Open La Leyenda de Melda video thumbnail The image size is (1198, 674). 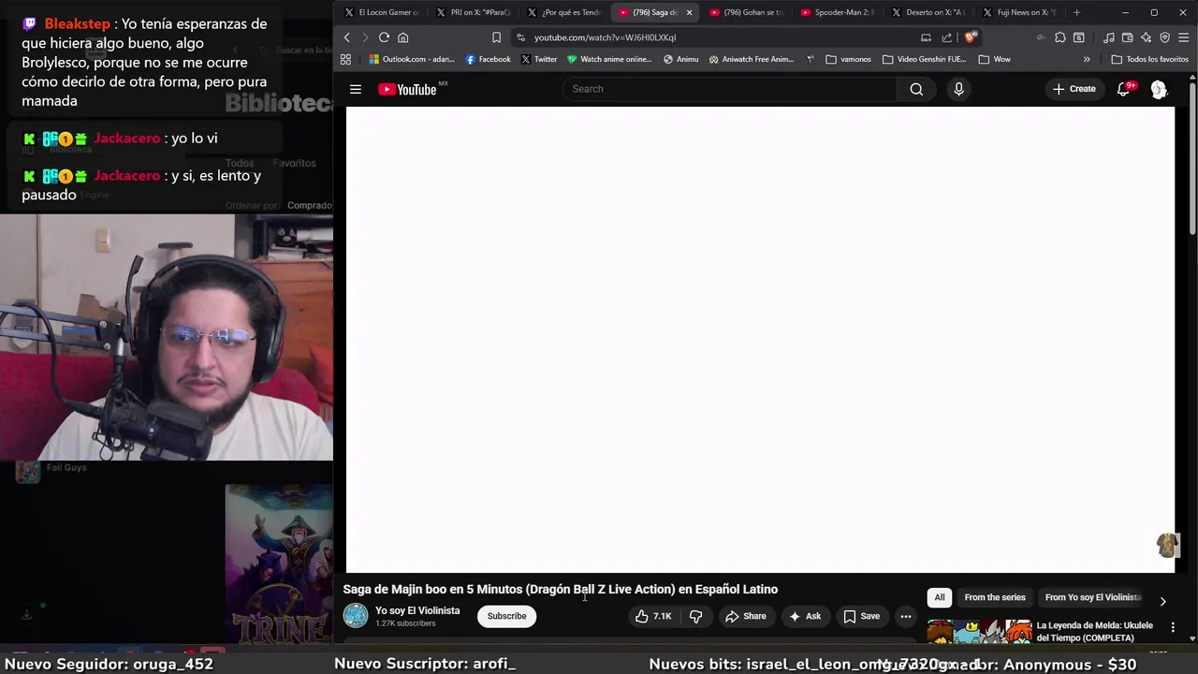(979, 632)
